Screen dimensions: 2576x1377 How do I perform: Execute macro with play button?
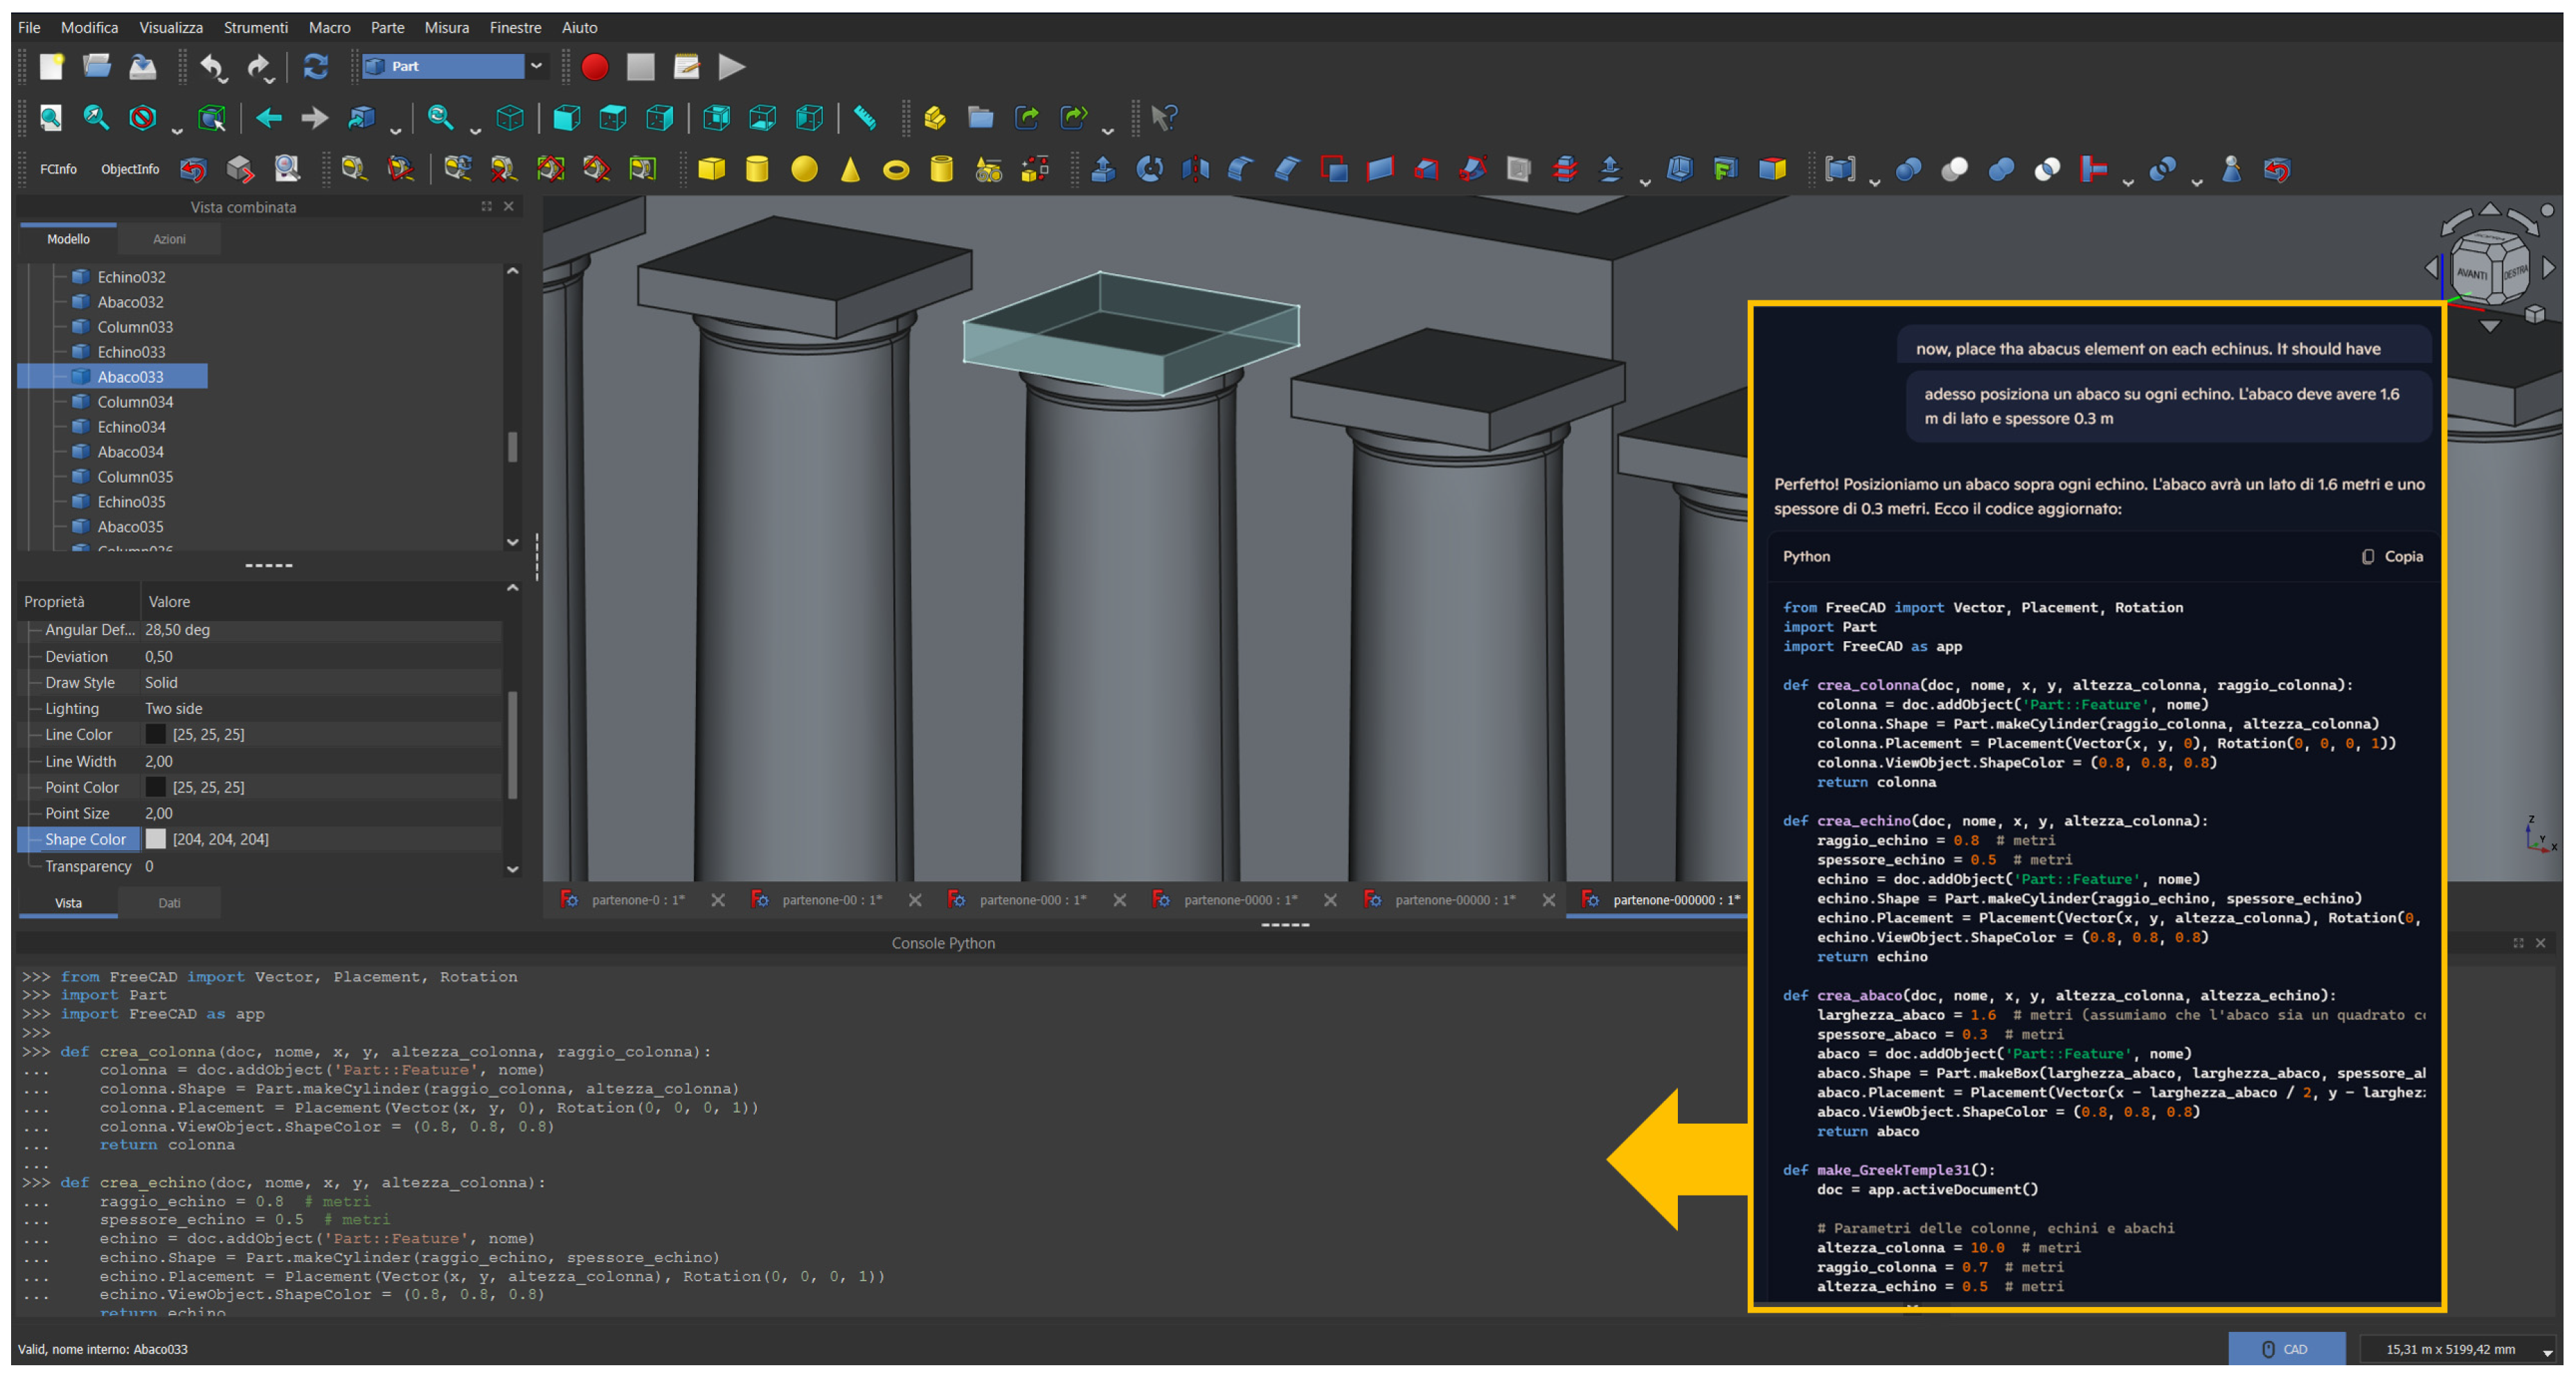pyautogui.click(x=732, y=67)
